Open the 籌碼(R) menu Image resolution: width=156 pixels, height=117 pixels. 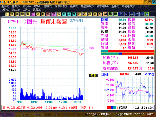pos(37,6)
